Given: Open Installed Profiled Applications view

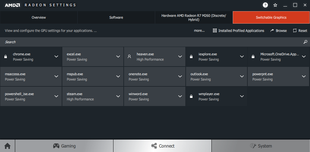Looking at the screenshot, I should pyautogui.click(x=238, y=31).
